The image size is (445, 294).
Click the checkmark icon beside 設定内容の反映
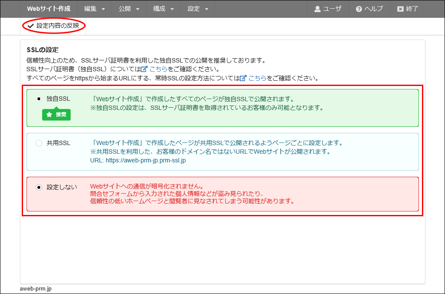[30, 26]
